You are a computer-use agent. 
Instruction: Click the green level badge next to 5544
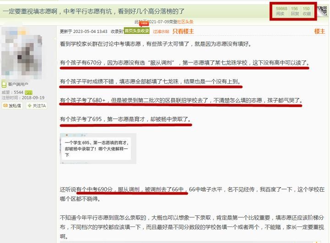coord(28,92)
